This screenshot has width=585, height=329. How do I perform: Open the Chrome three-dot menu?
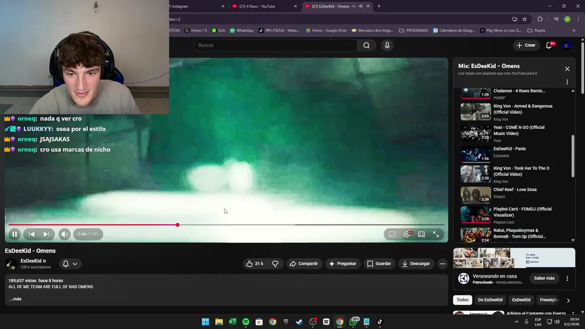(577, 19)
